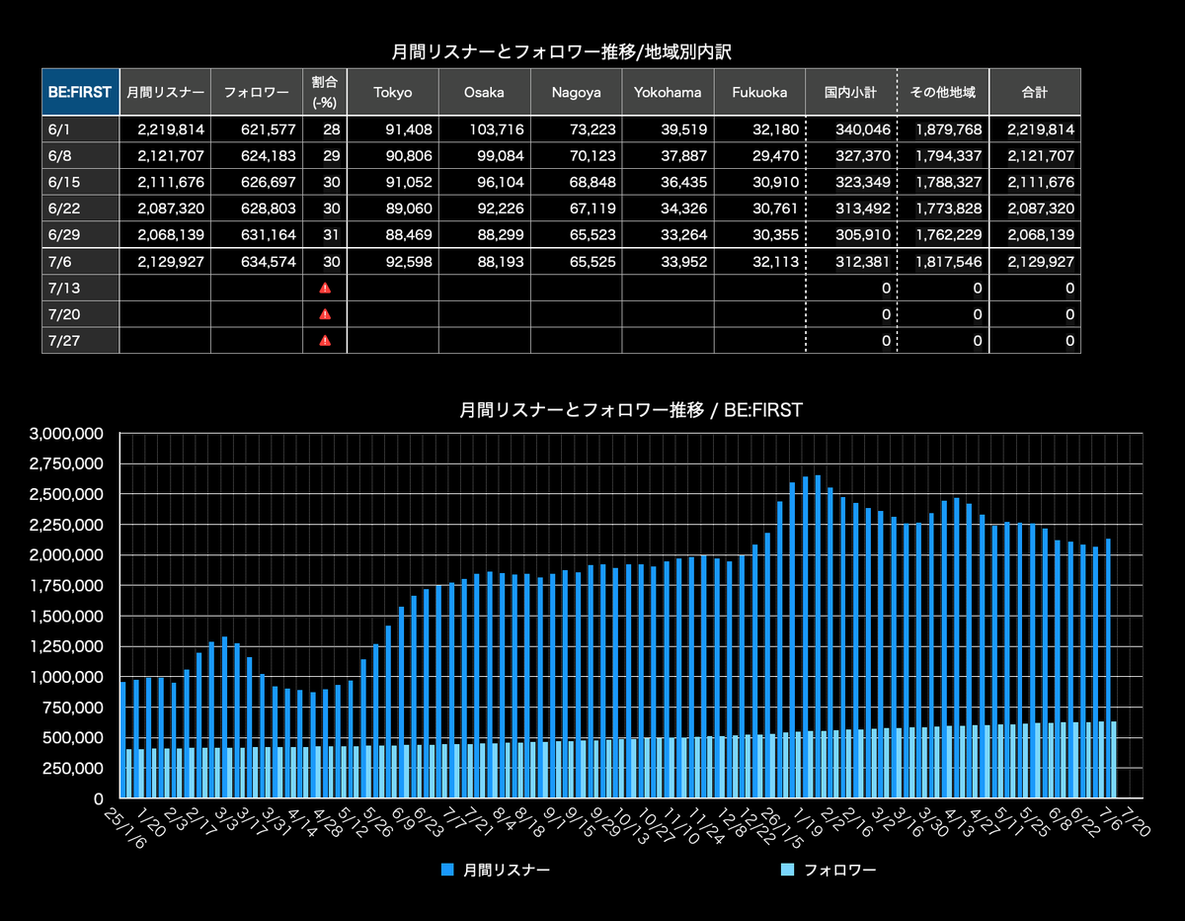Select the 7/13 date row label
Viewport: 1185px width, 921px height.
[80, 288]
